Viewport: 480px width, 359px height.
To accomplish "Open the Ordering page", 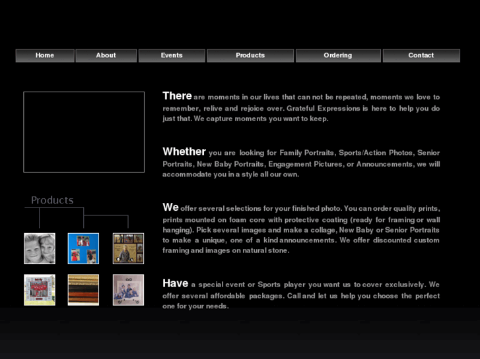I will (338, 55).
